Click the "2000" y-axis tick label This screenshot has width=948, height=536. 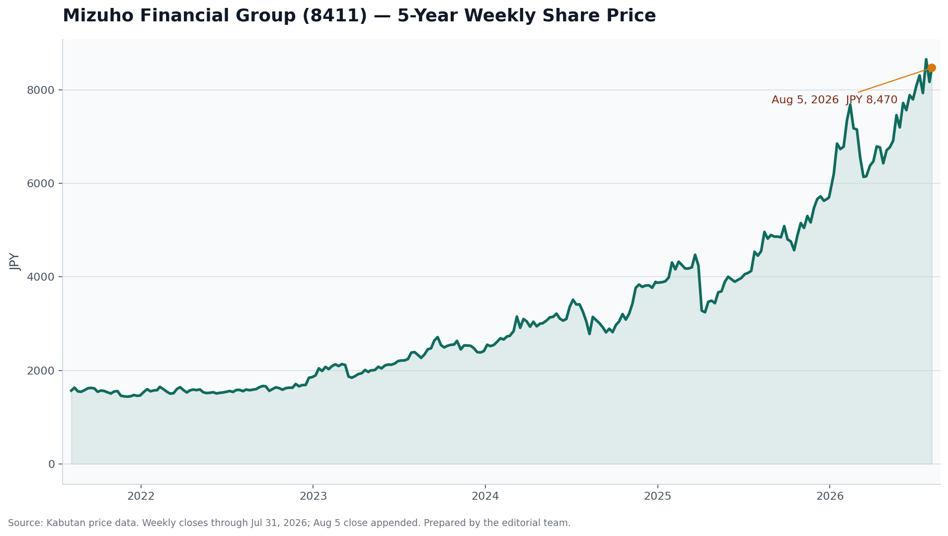(41, 371)
